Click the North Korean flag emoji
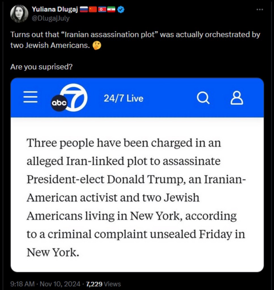 [102, 10]
